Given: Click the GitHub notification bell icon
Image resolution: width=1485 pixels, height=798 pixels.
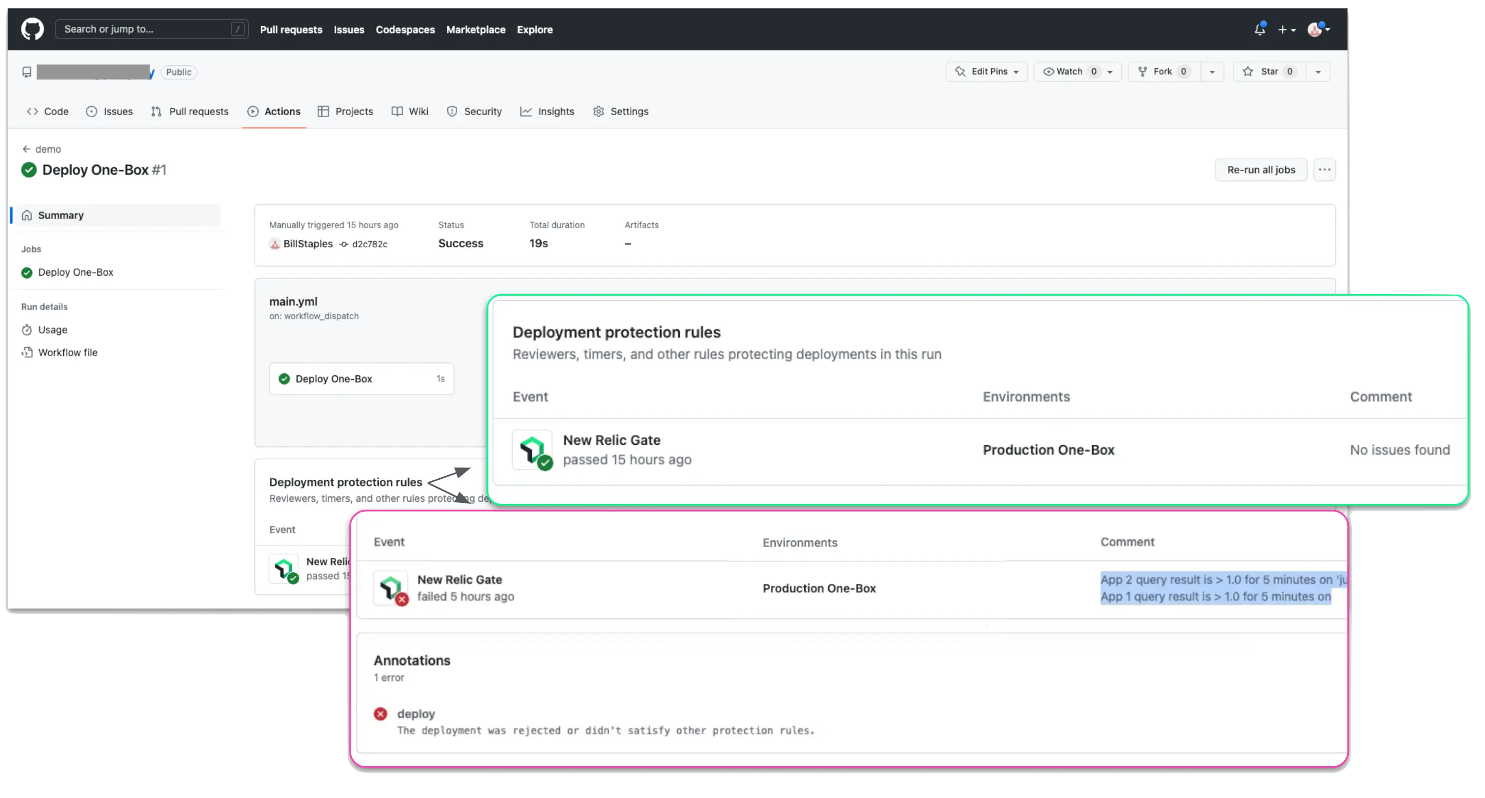Looking at the screenshot, I should [x=1260, y=28].
